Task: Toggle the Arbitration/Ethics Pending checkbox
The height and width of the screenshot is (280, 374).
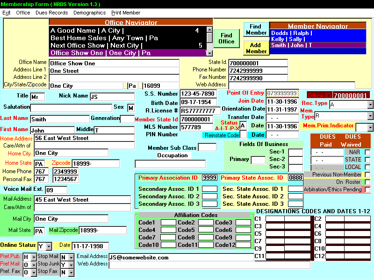Action: [x=367, y=189]
